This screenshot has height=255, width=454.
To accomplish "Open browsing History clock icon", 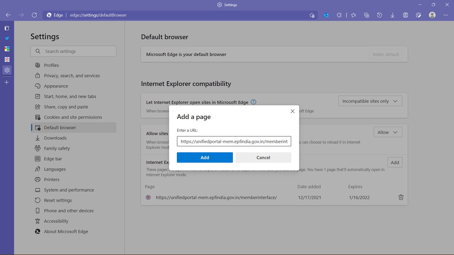I will point(380,15).
